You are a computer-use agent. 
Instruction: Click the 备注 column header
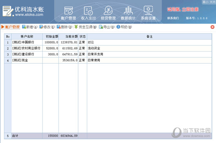(x=150, y=36)
